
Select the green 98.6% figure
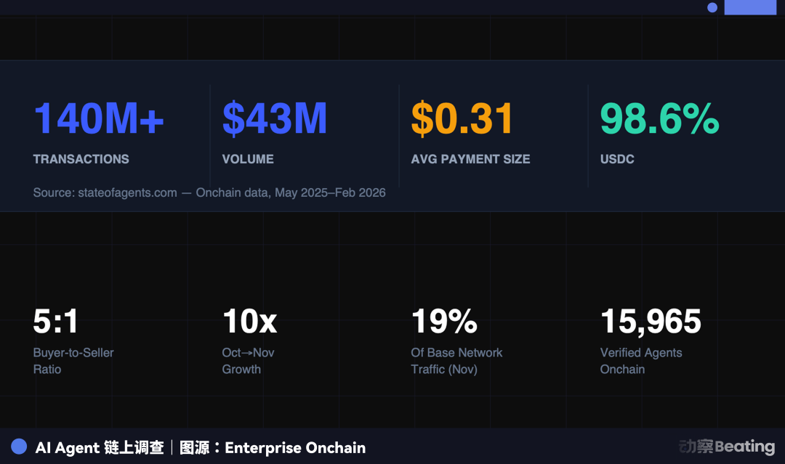click(x=659, y=119)
